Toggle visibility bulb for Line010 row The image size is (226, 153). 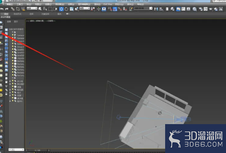(13, 55)
